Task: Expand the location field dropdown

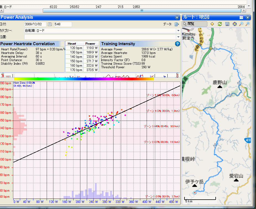Action: (x=178, y=37)
